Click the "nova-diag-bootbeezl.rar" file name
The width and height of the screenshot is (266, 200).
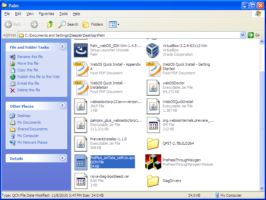pos(110,176)
